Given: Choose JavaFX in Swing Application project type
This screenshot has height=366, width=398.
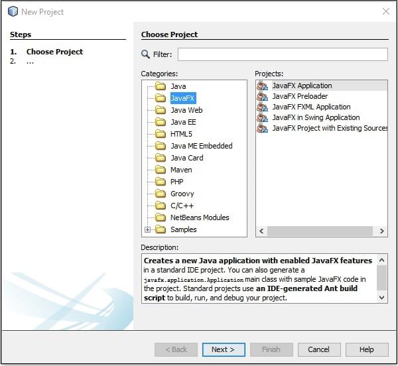Looking at the screenshot, I should coord(316,117).
